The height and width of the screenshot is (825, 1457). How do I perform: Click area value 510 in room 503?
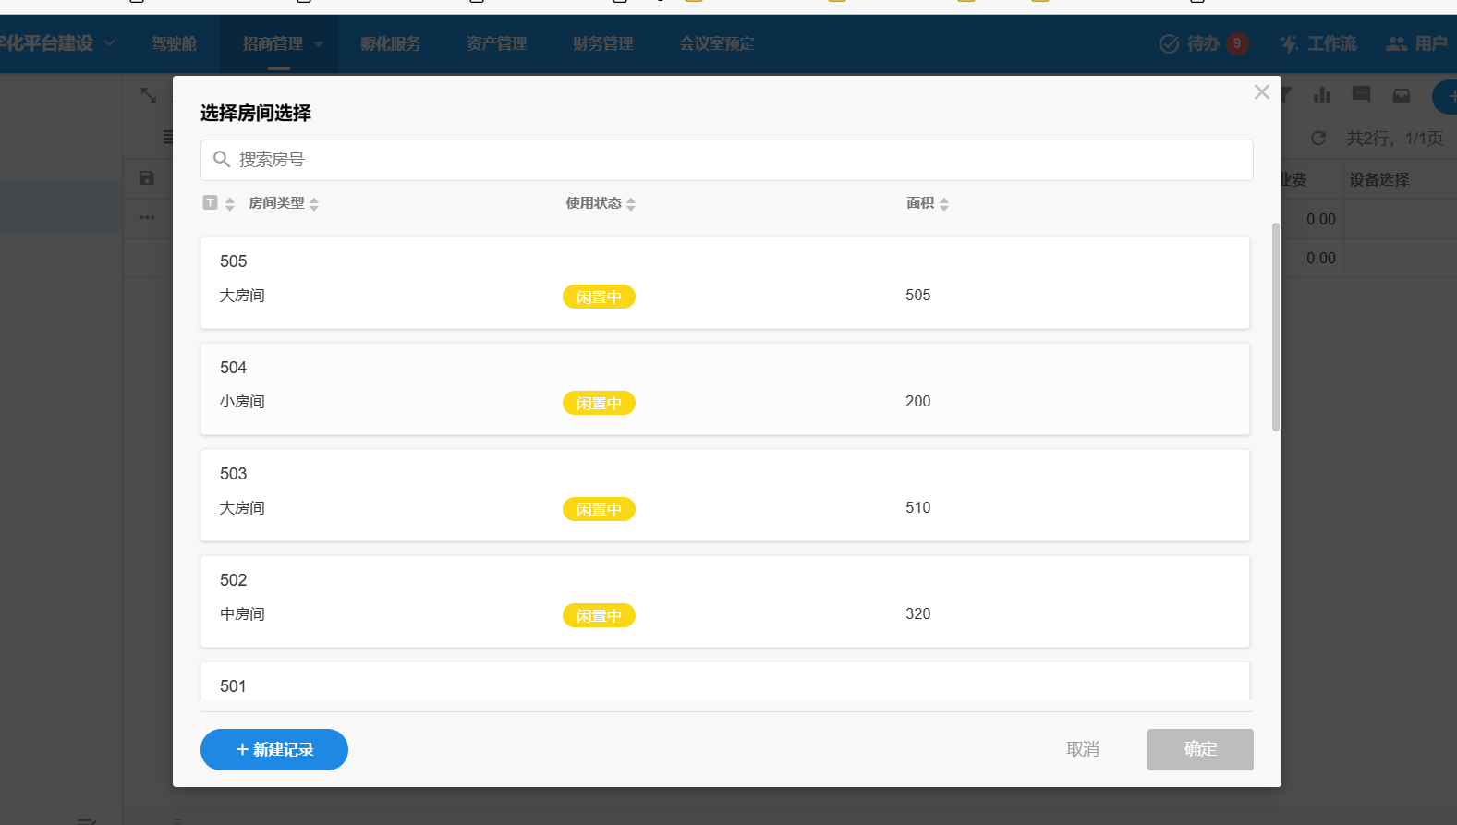(917, 507)
